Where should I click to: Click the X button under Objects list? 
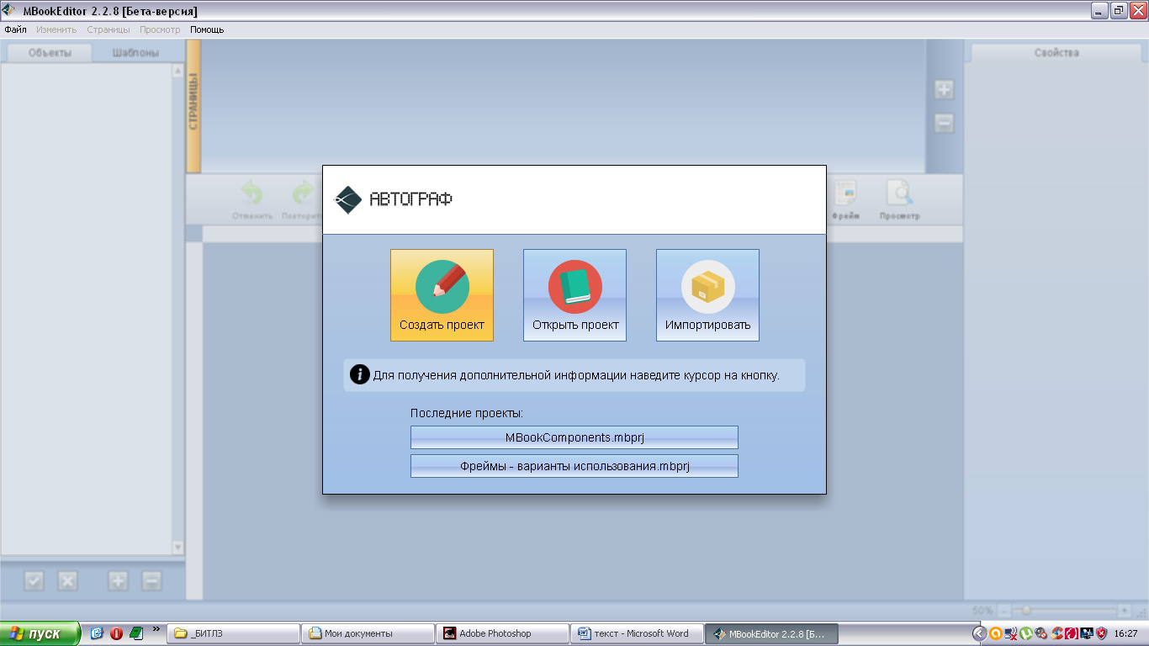[67, 580]
